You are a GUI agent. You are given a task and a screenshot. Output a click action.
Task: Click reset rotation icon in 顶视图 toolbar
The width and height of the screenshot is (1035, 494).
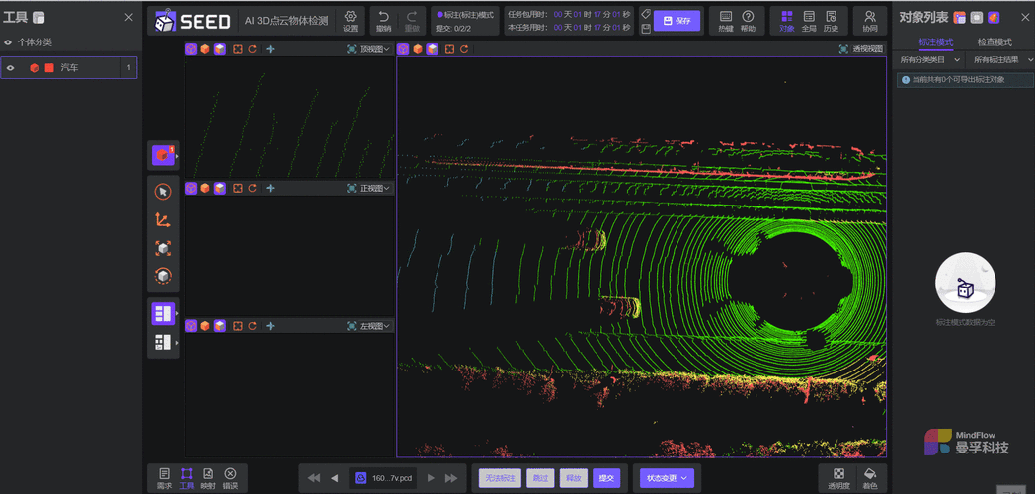[x=252, y=49]
